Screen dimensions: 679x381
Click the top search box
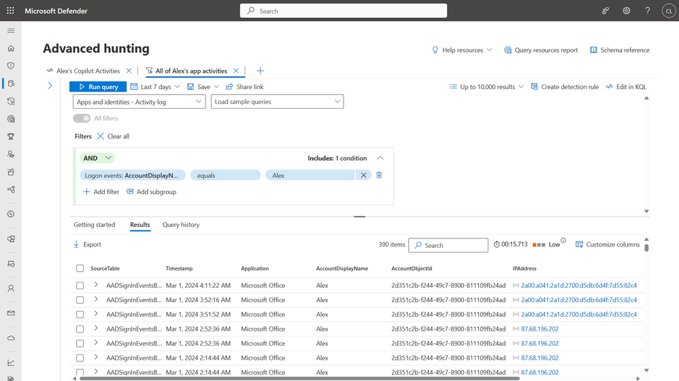click(x=344, y=11)
